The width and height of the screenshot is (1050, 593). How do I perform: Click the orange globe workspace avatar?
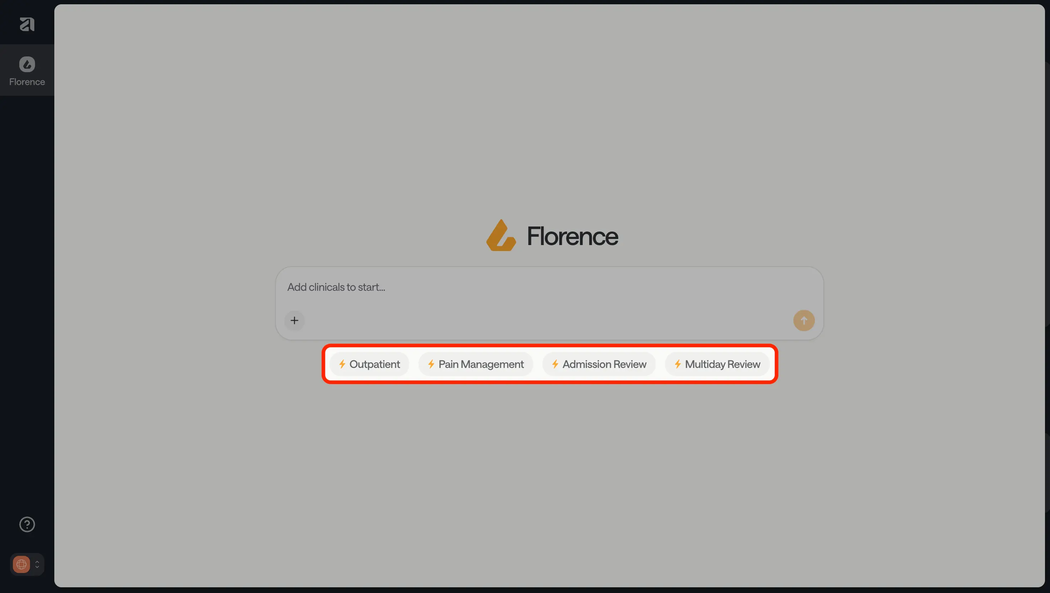tap(21, 564)
